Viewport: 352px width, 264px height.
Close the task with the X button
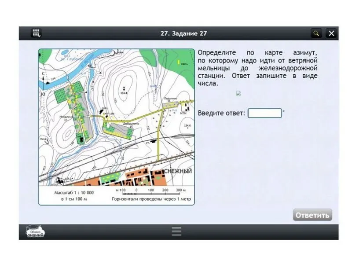point(332,33)
